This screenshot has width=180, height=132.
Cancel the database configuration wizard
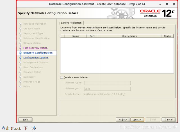coord(169,120)
